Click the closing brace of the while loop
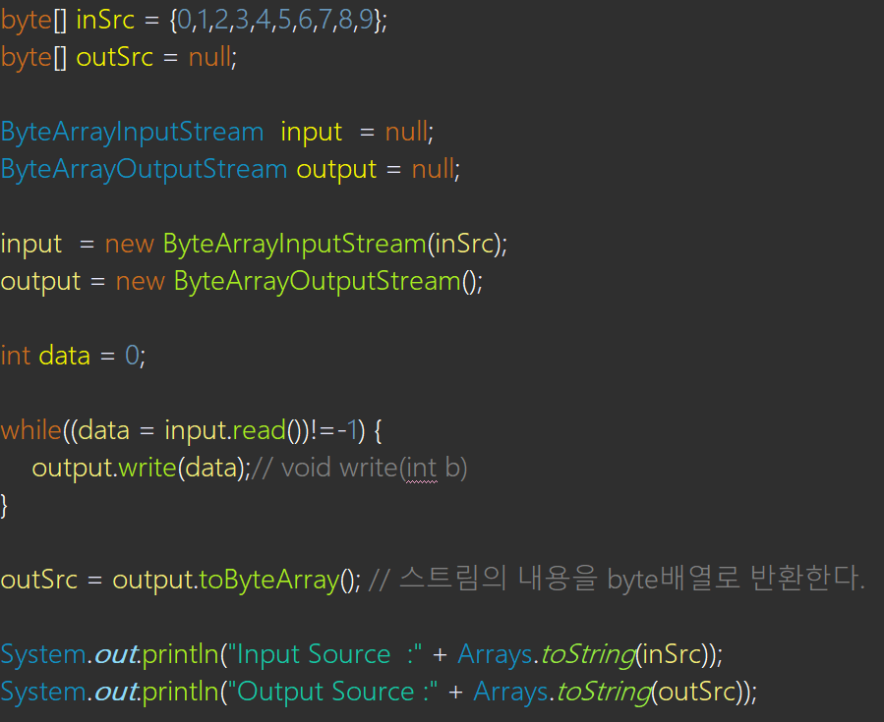 5,506
